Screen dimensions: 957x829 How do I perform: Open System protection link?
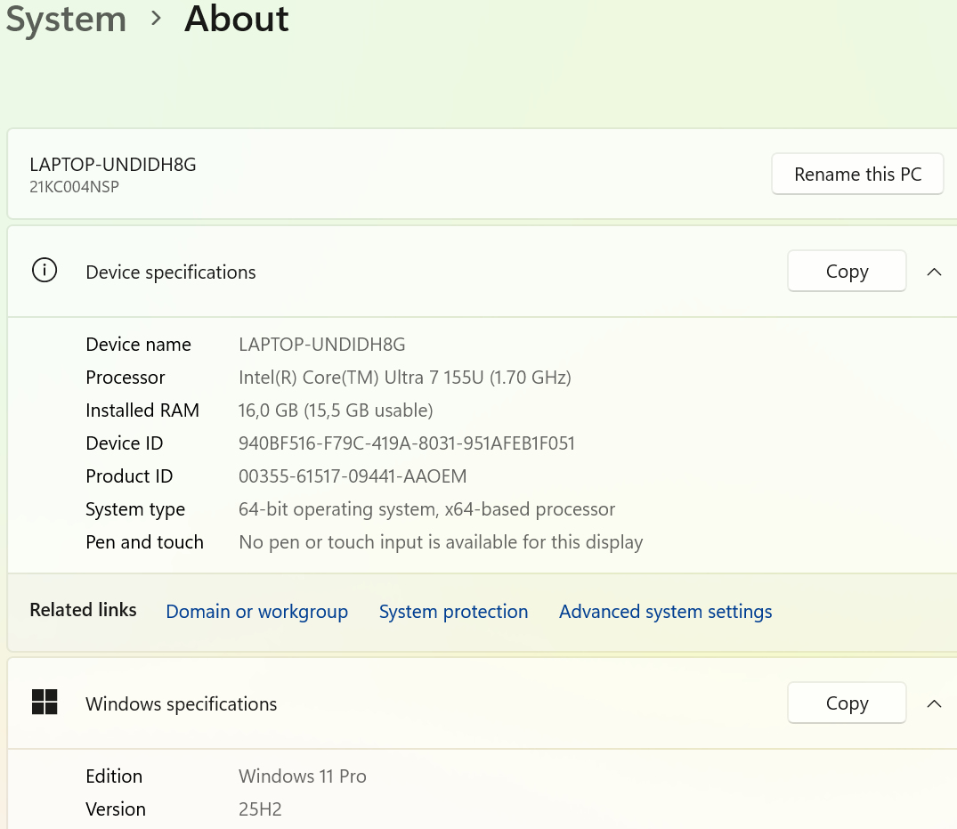click(453, 611)
